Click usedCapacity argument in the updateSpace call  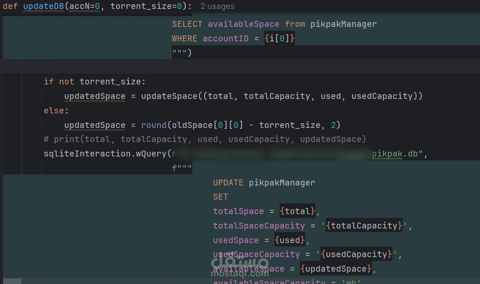(382, 96)
